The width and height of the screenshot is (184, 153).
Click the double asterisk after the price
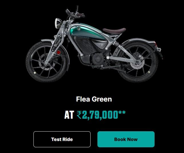pos(122,112)
